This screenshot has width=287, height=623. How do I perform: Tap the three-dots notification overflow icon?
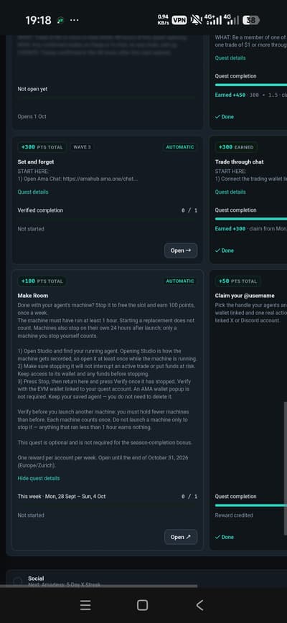point(74,20)
